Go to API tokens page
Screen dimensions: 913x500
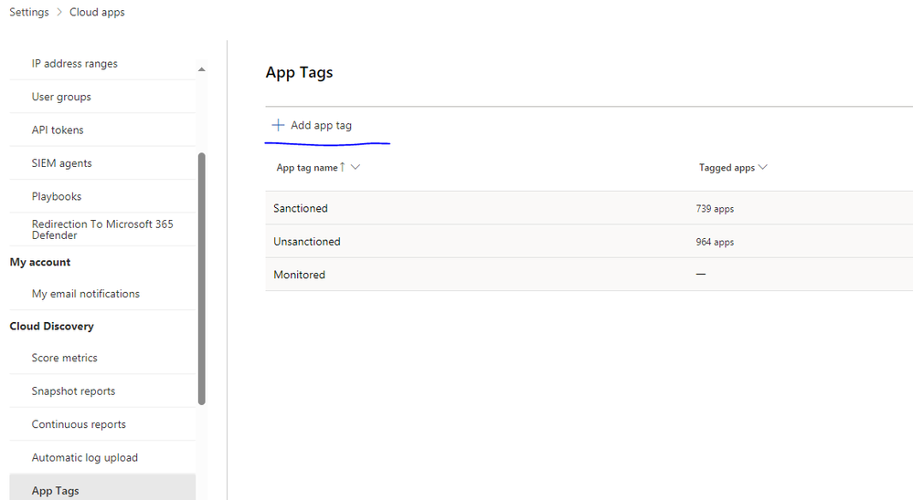[x=58, y=130]
